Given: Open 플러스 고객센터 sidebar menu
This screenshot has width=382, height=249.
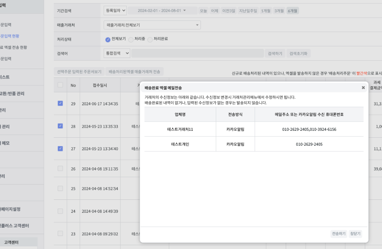Looking at the screenshot, I should pyautogui.click(x=15, y=226).
